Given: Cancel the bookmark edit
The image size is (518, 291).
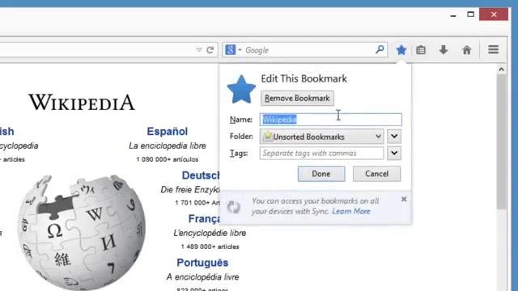Looking at the screenshot, I should (x=376, y=174).
